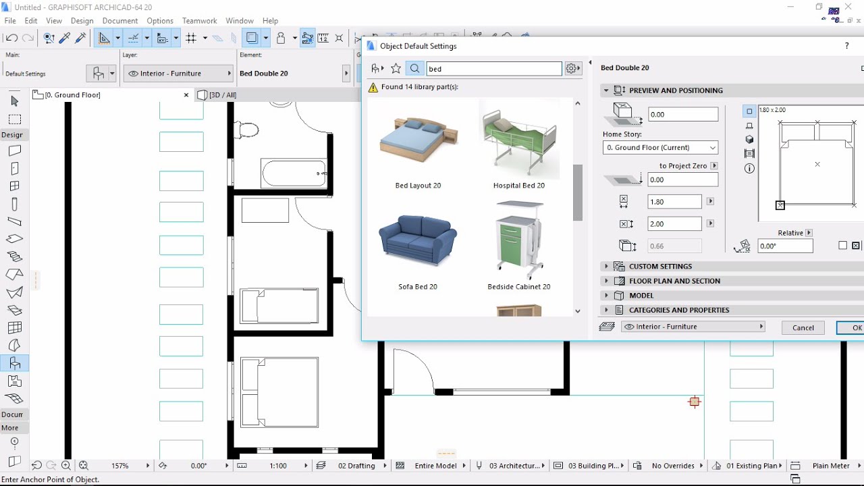Open the Document menu
This screenshot has height=486, width=864.
coord(120,21)
